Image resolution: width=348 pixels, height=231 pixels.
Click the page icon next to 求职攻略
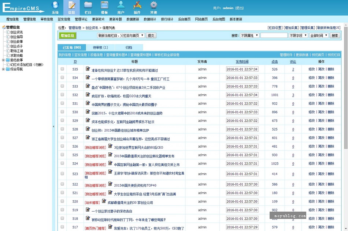click(8, 55)
